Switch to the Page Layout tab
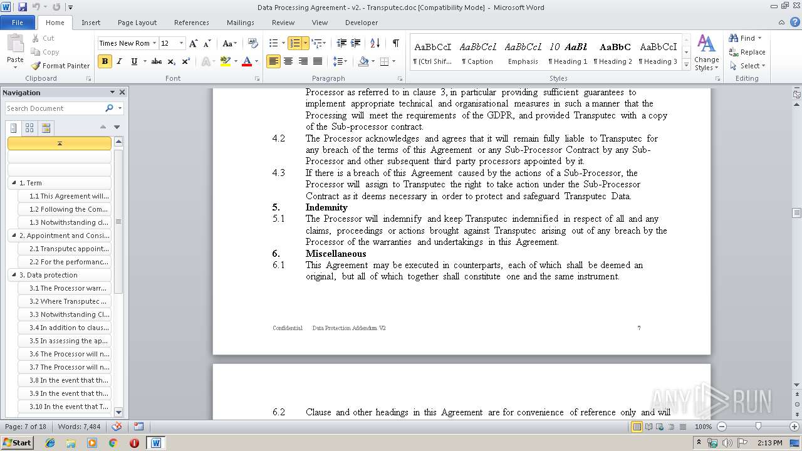Viewport: 802px width, 451px height. point(137,22)
